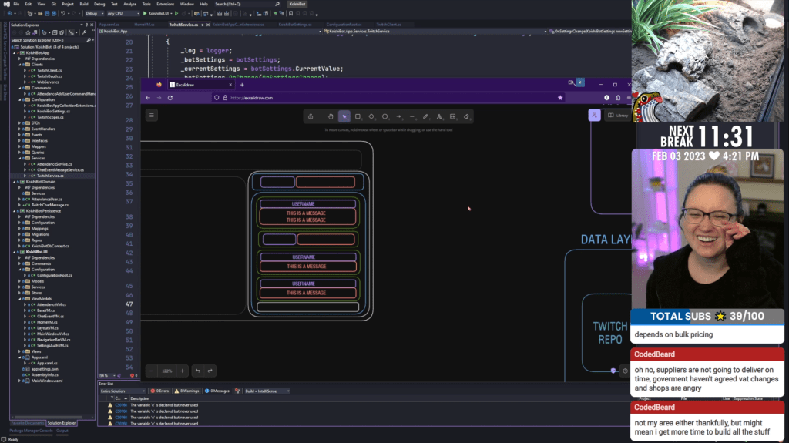Expand Migrations folder
Image resolution: width=789 pixels, height=443 pixels.
(20, 234)
